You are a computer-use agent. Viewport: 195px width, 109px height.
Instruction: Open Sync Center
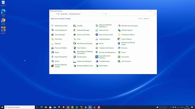click(123, 57)
